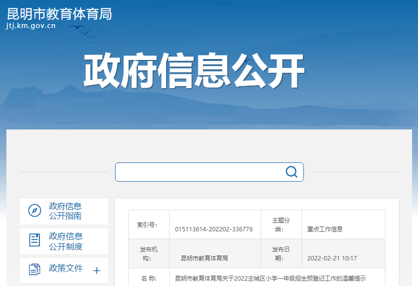The image size is (418, 286).
Task: Click the compass icon for 公开指南
Action: point(34,211)
